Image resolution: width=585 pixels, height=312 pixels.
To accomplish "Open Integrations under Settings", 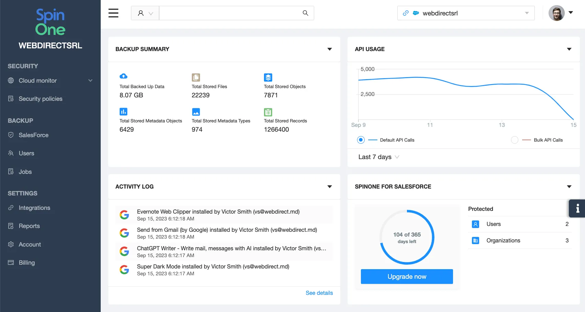I will pyautogui.click(x=34, y=208).
